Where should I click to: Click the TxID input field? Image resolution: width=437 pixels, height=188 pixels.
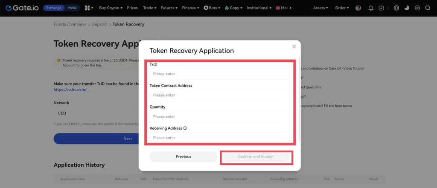click(220, 74)
